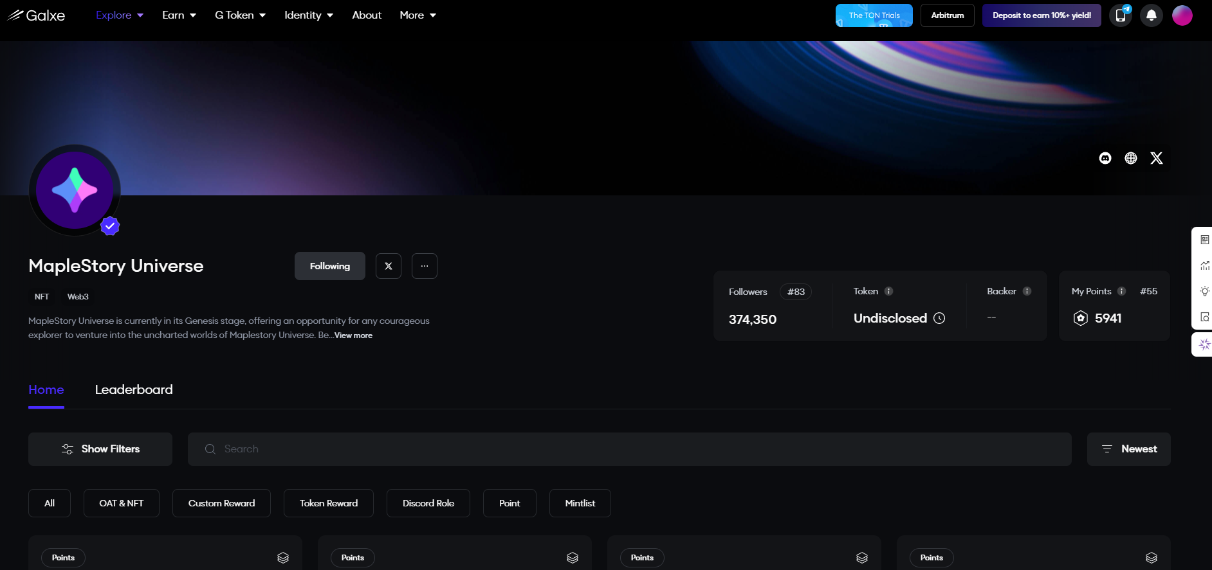Click the layers icon on fourth Points card
The height and width of the screenshot is (570, 1212).
click(x=1152, y=558)
